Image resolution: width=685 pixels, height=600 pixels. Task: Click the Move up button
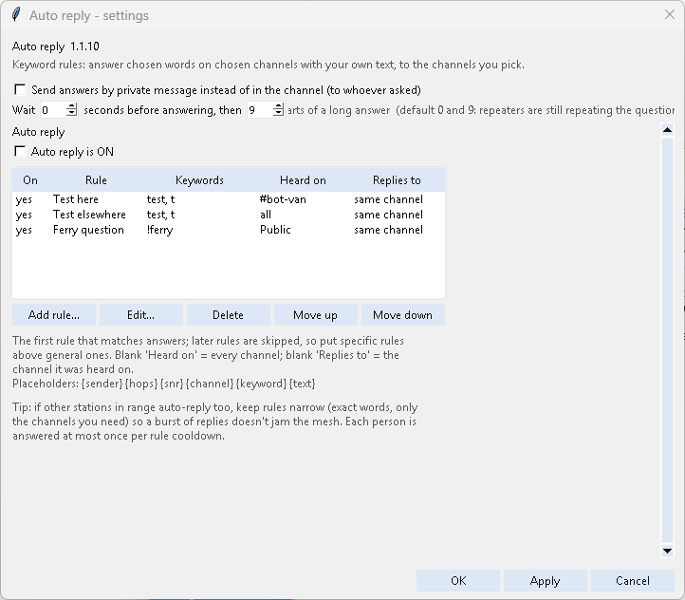coord(315,315)
